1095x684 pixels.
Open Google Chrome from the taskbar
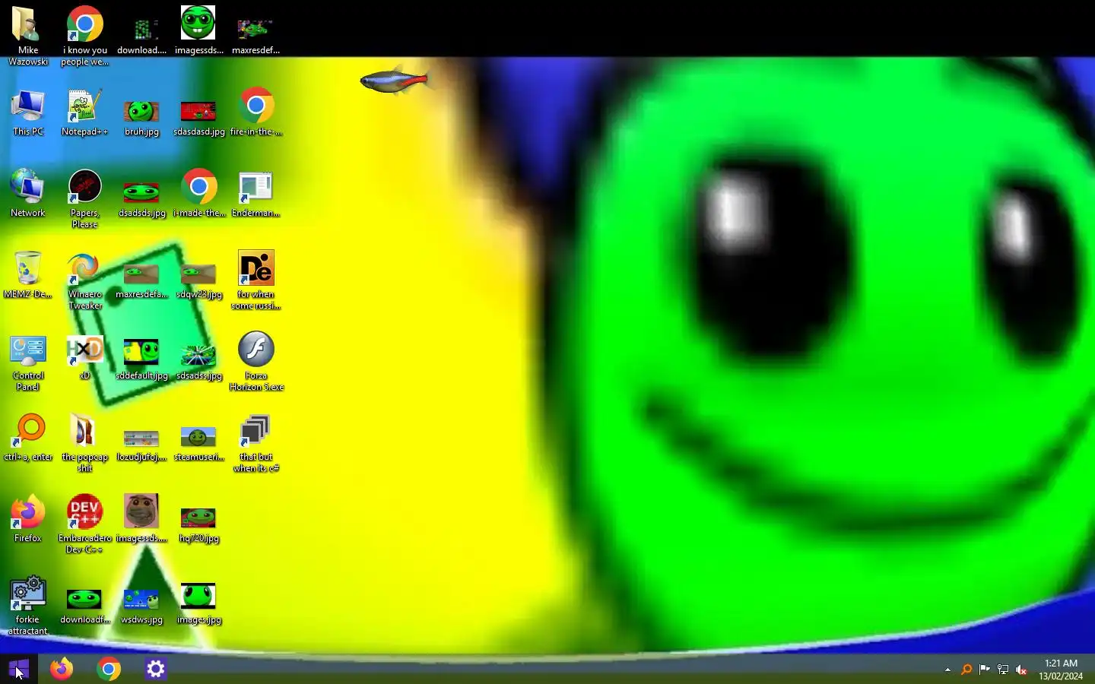109,669
